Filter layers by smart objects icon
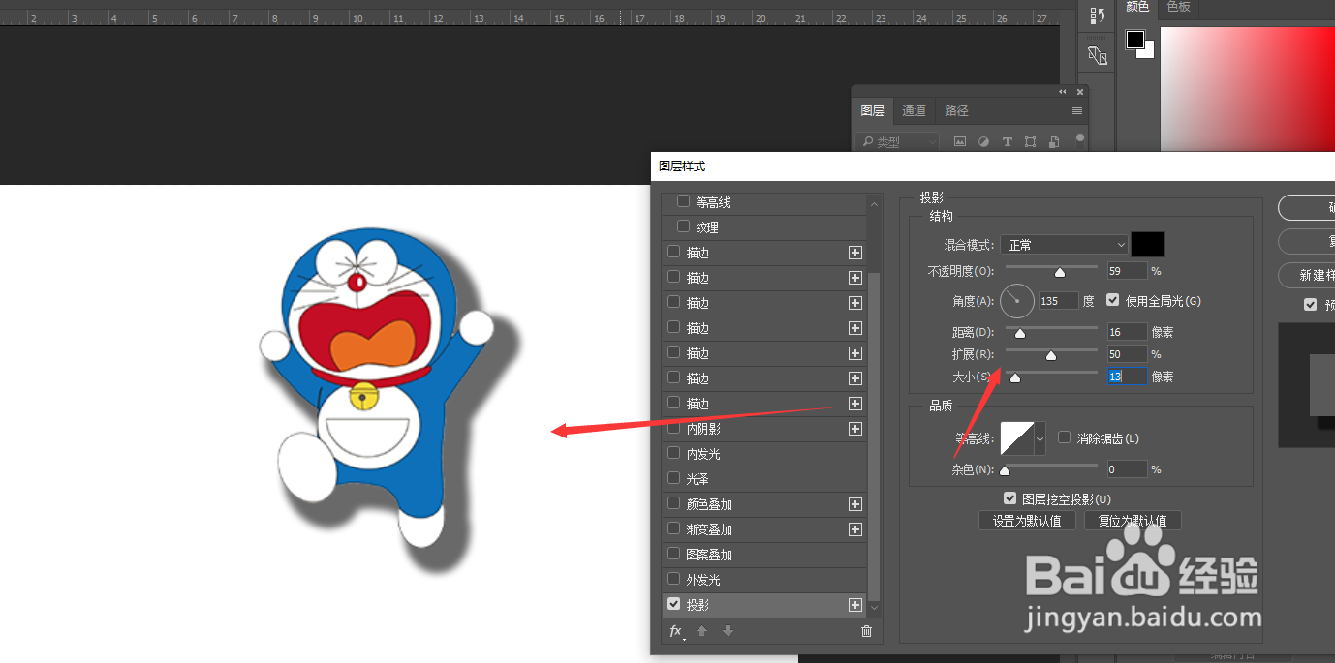 pos(1053,141)
